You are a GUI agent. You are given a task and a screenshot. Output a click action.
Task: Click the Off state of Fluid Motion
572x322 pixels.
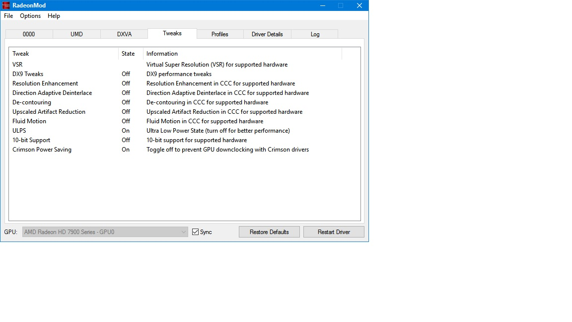click(x=126, y=121)
